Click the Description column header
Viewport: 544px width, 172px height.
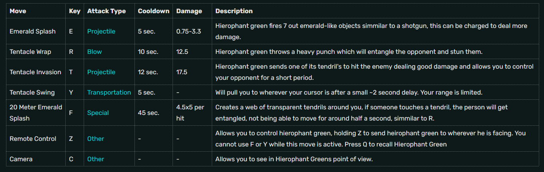(234, 11)
